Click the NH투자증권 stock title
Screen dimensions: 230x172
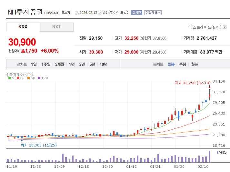click(25, 12)
